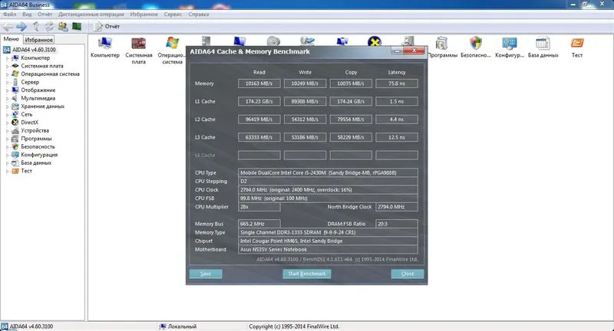Open the Системная плата icon in main panel
This screenshot has width=614, height=331.
coord(139,51)
